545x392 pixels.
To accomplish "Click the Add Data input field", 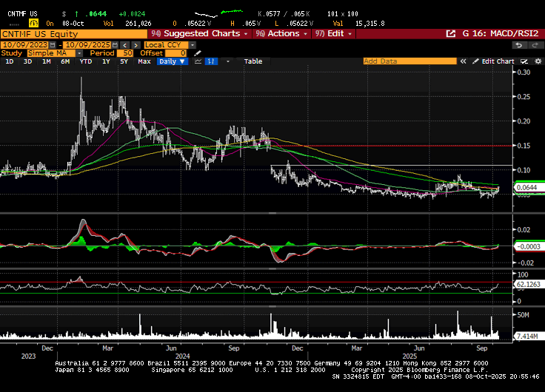I will (x=409, y=61).
